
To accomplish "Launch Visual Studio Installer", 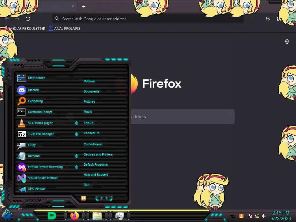I will [37, 178].
